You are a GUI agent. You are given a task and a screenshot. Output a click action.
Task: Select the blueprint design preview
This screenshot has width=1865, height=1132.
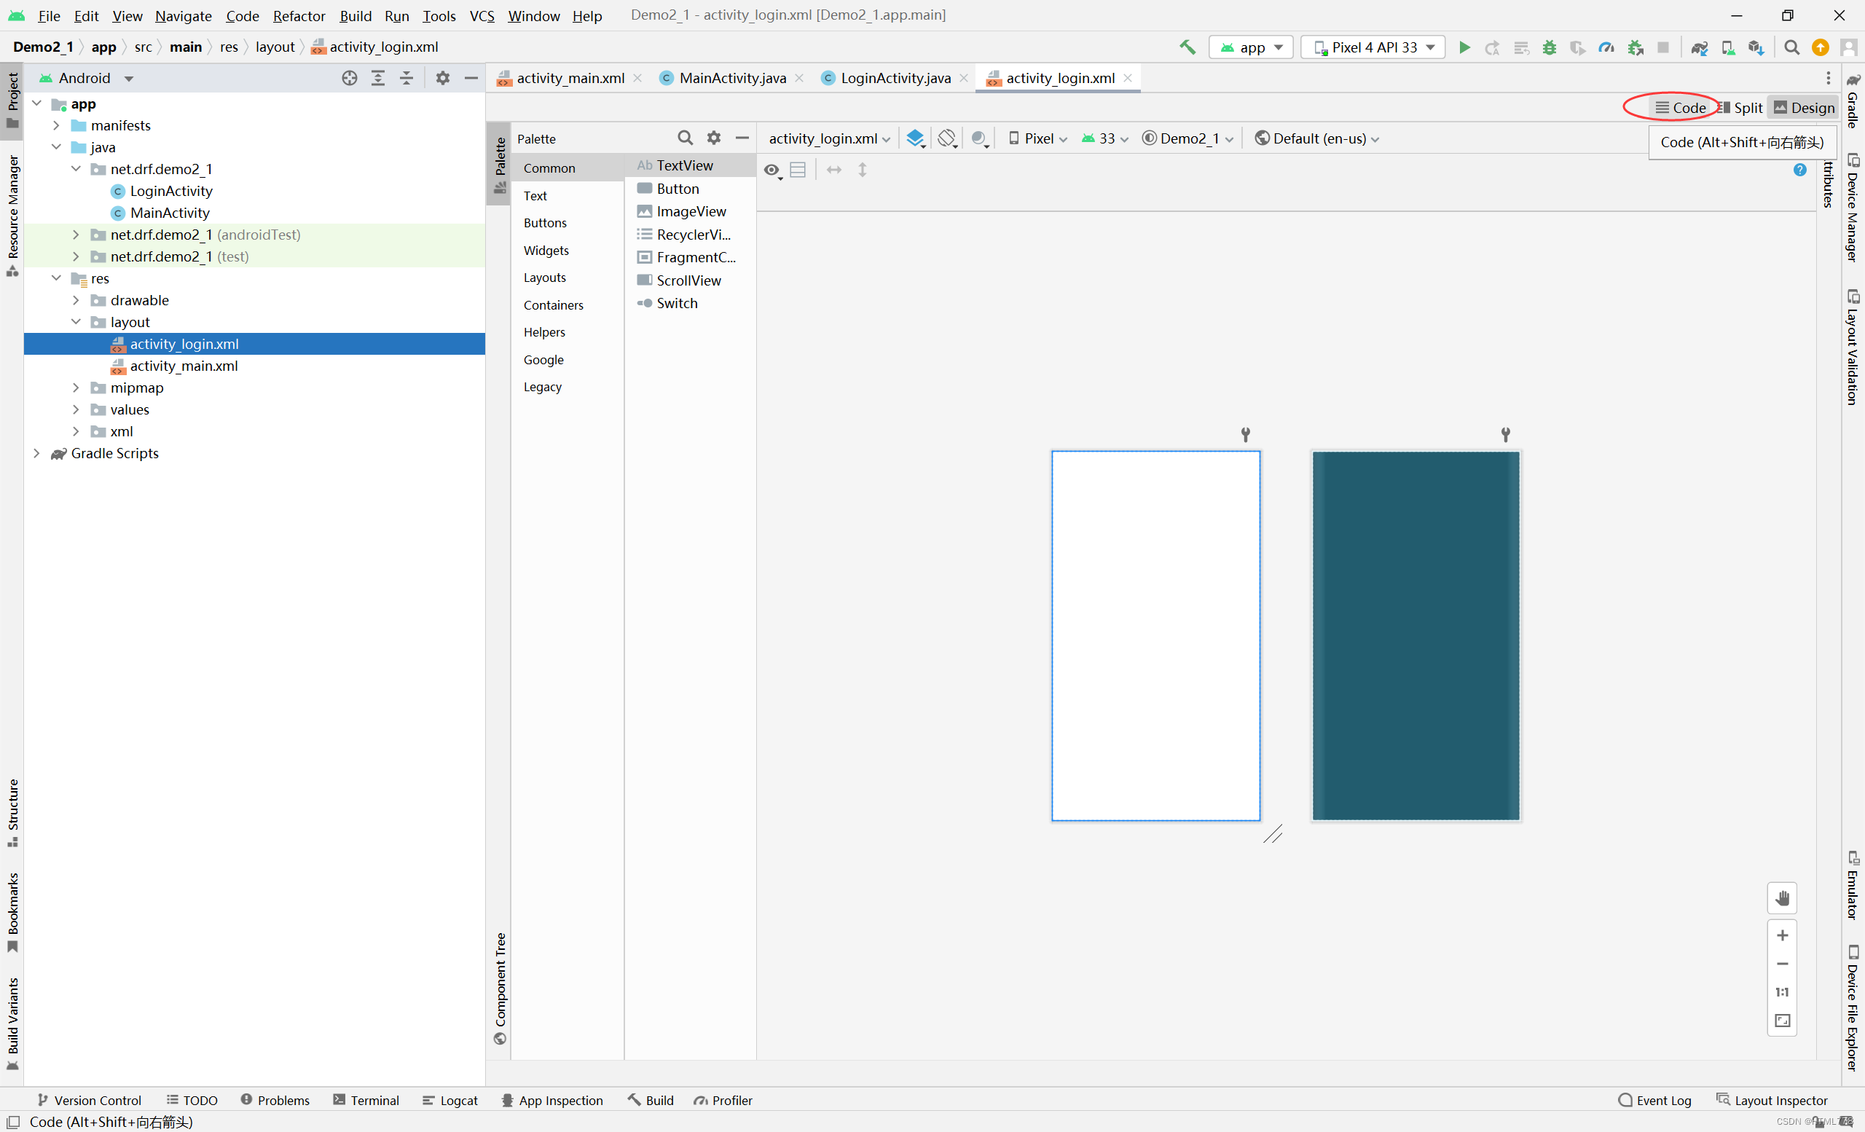point(1416,636)
